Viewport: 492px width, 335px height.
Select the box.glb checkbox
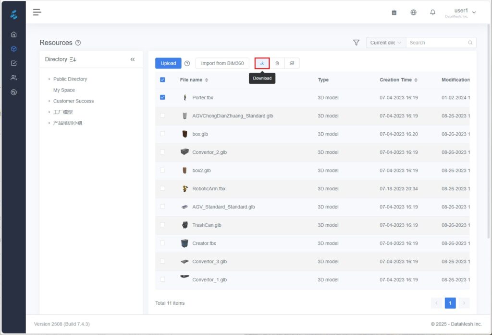point(162,134)
